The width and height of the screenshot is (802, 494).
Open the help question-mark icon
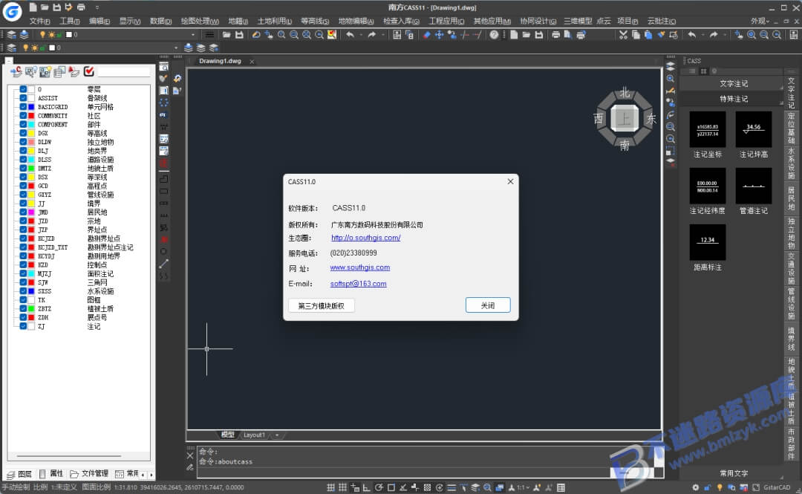(494, 35)
